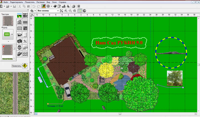Open the landscape relief profile icon

click(64, 6)
